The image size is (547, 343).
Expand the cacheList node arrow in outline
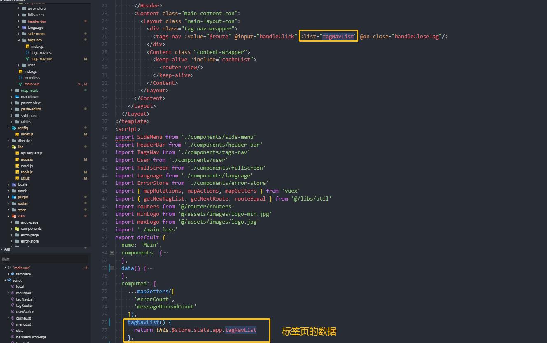point(8,318)
